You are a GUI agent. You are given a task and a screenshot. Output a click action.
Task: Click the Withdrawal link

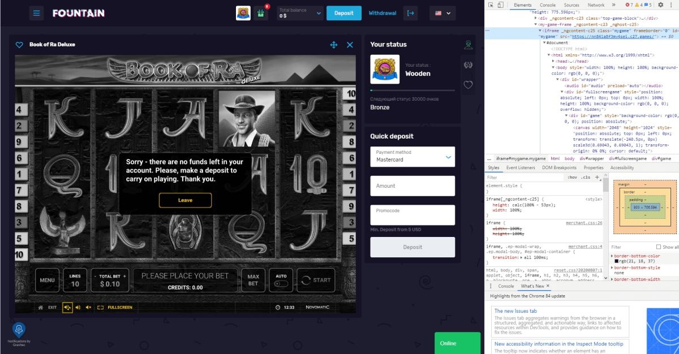click(383, 13)
